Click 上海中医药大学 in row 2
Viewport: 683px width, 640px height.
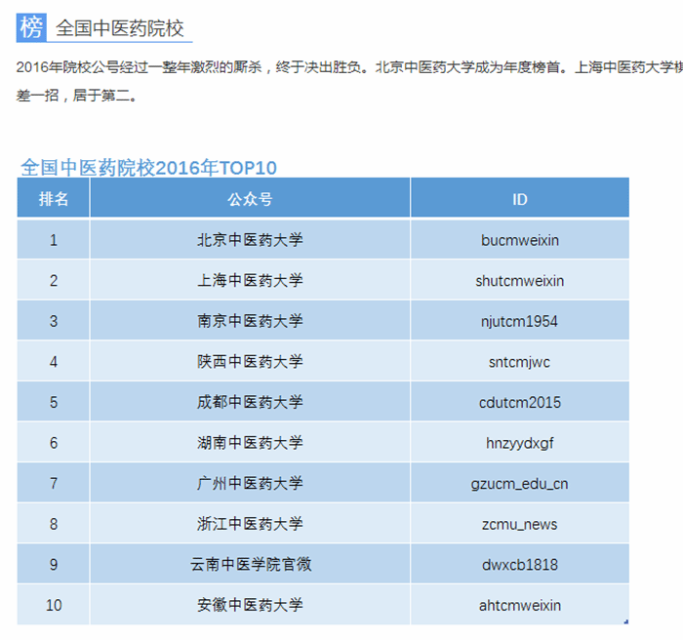tap(250, 281)
